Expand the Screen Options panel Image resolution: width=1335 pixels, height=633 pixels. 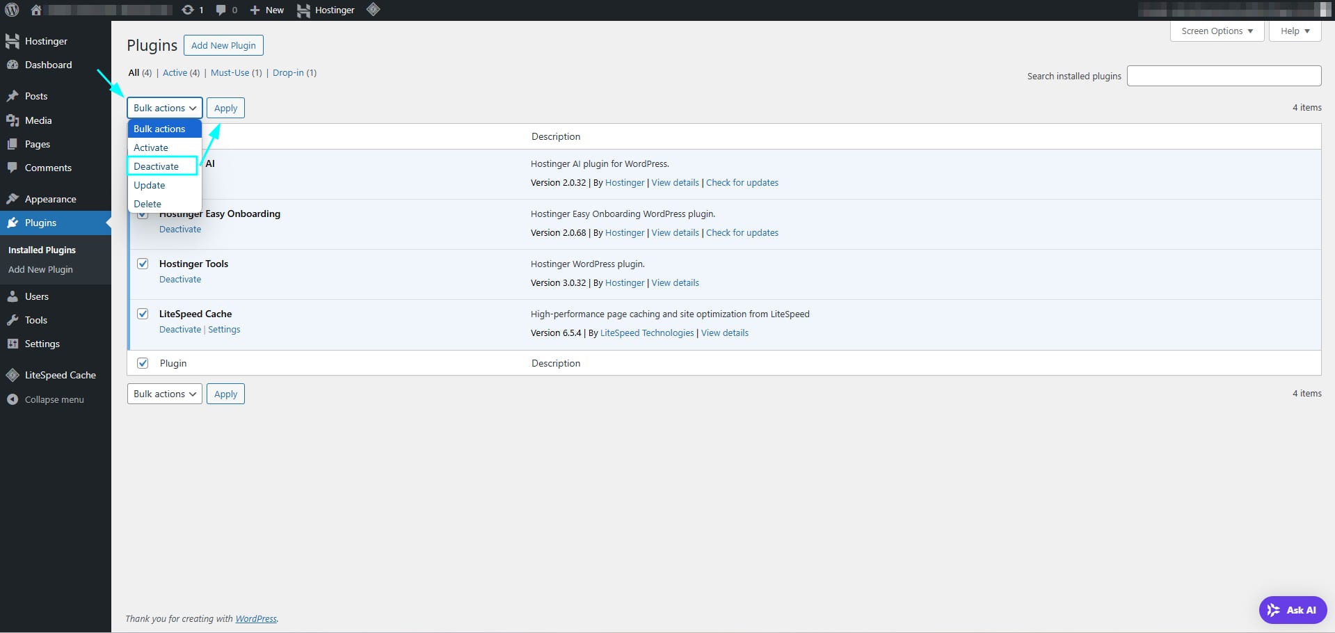pyautogui.click(x=1216, y=31)
